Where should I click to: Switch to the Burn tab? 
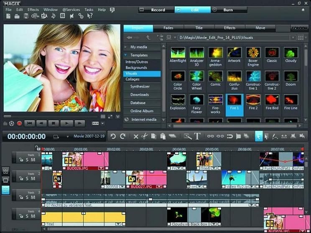[228, 10]
